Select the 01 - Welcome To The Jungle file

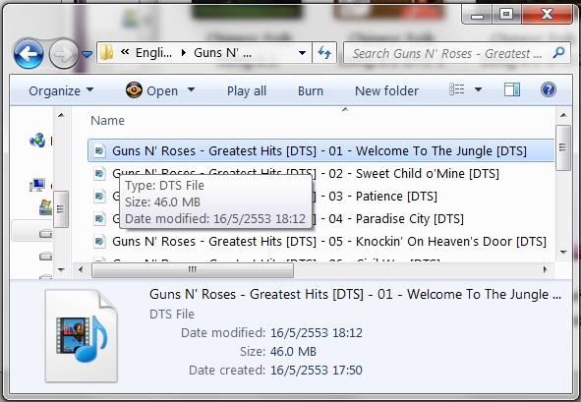(x=320, y=150)
